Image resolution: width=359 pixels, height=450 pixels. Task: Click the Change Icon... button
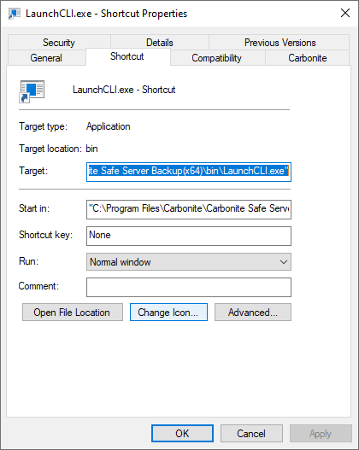click(x=168, y=312)
